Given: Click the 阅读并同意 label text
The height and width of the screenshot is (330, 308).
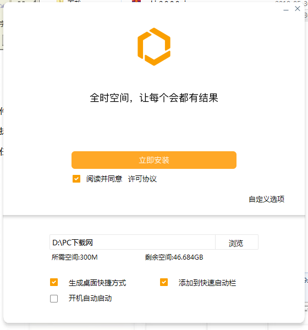Looking at the screenshot, I should coord(104,179).
